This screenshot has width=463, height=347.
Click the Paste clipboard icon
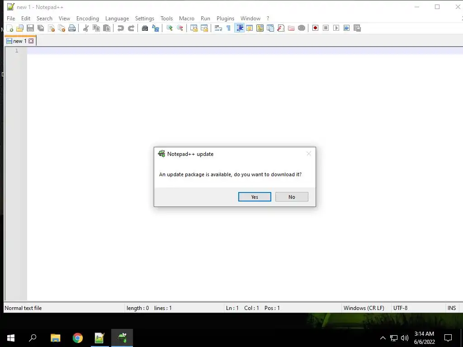pos(107,28)
